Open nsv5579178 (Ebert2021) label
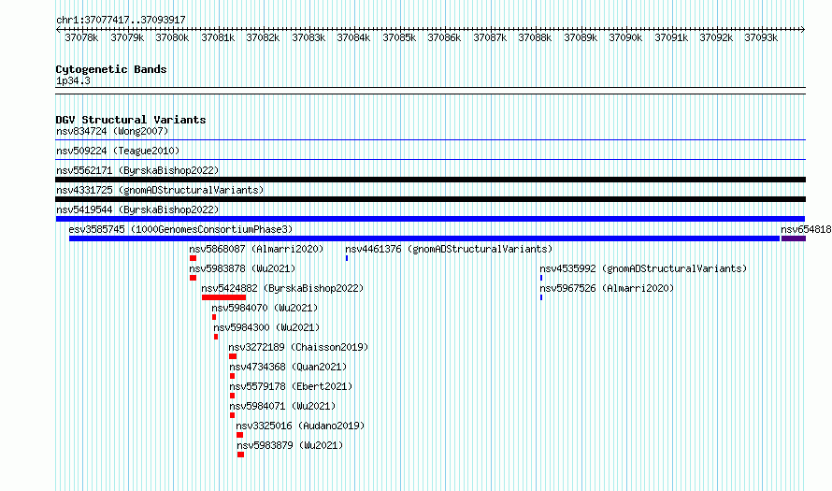Image resolution: width=832 pixels, height=491 pixels. click(x=291, y=386)
